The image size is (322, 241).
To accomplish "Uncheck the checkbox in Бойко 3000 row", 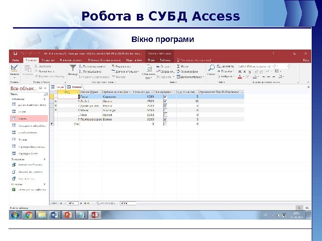I will (x=165, y=119).
